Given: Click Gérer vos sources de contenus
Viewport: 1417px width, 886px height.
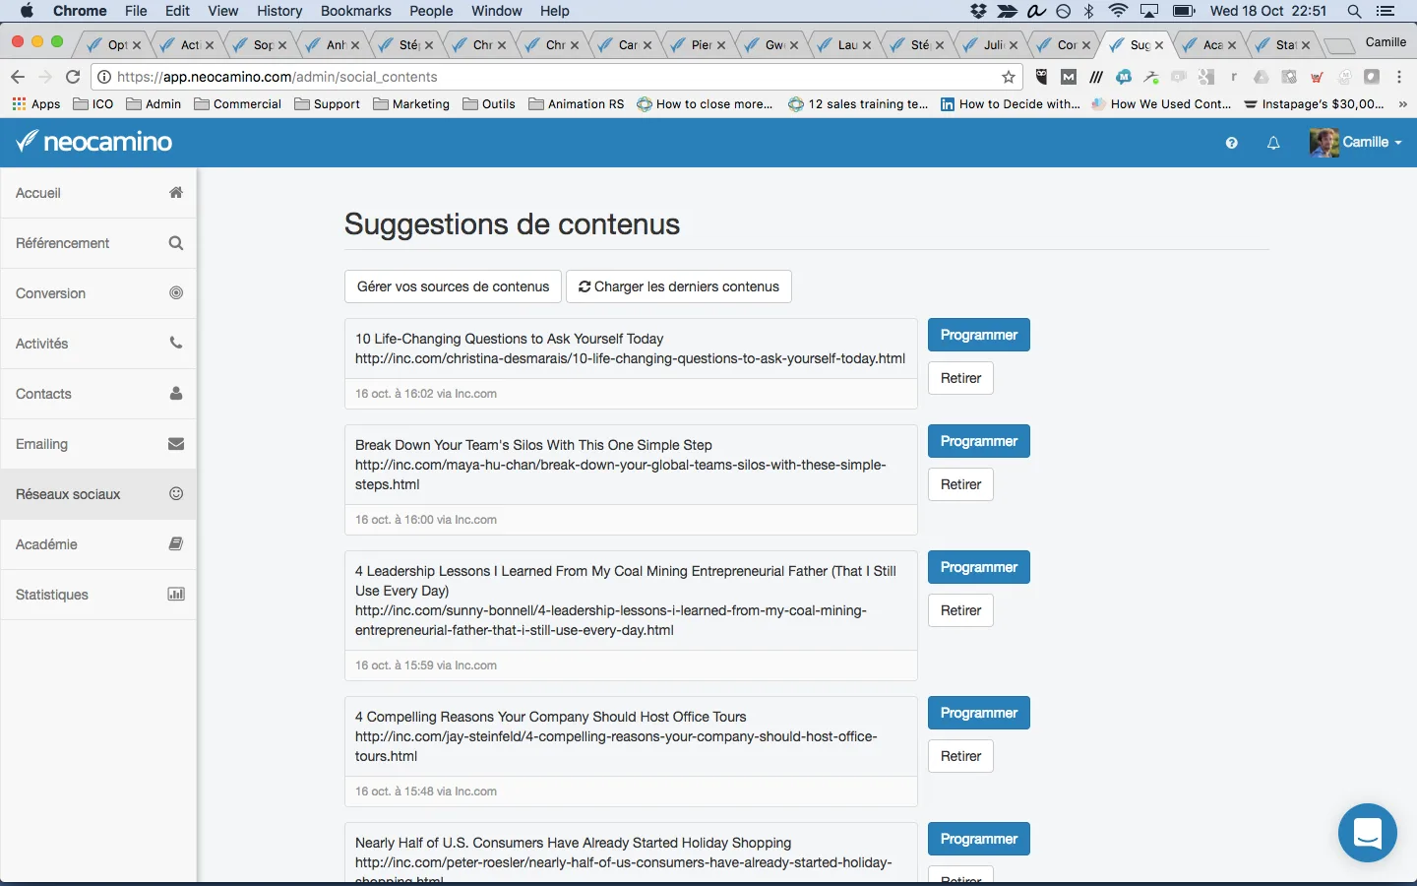Looking at the screenshot, I should pos(453,286).
